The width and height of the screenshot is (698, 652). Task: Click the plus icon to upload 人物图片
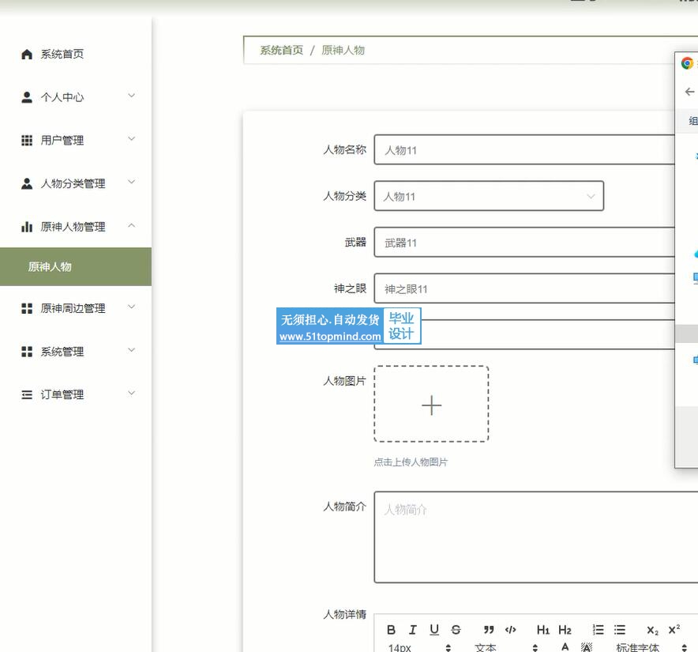coord(431,405)
